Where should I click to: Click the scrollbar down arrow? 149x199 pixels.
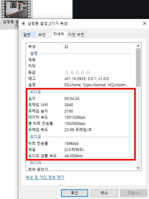[x=138, y=168]
